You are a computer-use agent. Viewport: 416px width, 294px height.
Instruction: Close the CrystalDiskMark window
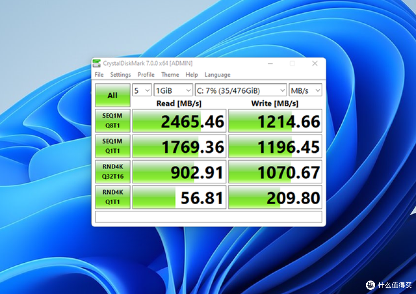(315, 64)
